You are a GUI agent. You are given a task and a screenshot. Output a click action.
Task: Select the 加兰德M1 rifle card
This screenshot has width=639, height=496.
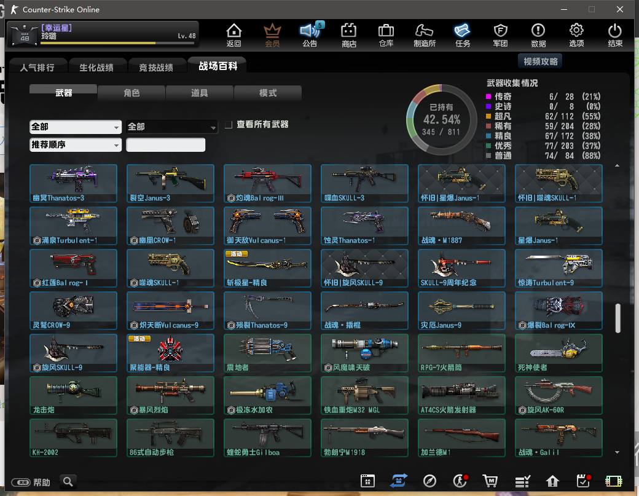tap(461, 438)
